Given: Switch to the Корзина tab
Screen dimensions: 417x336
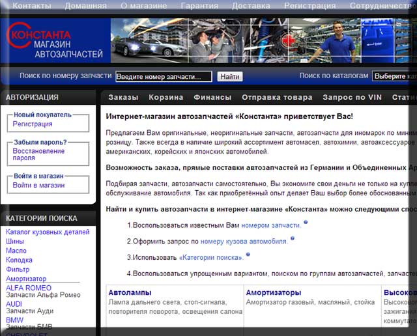Looking at the screenshot, I should coord(165,98).
